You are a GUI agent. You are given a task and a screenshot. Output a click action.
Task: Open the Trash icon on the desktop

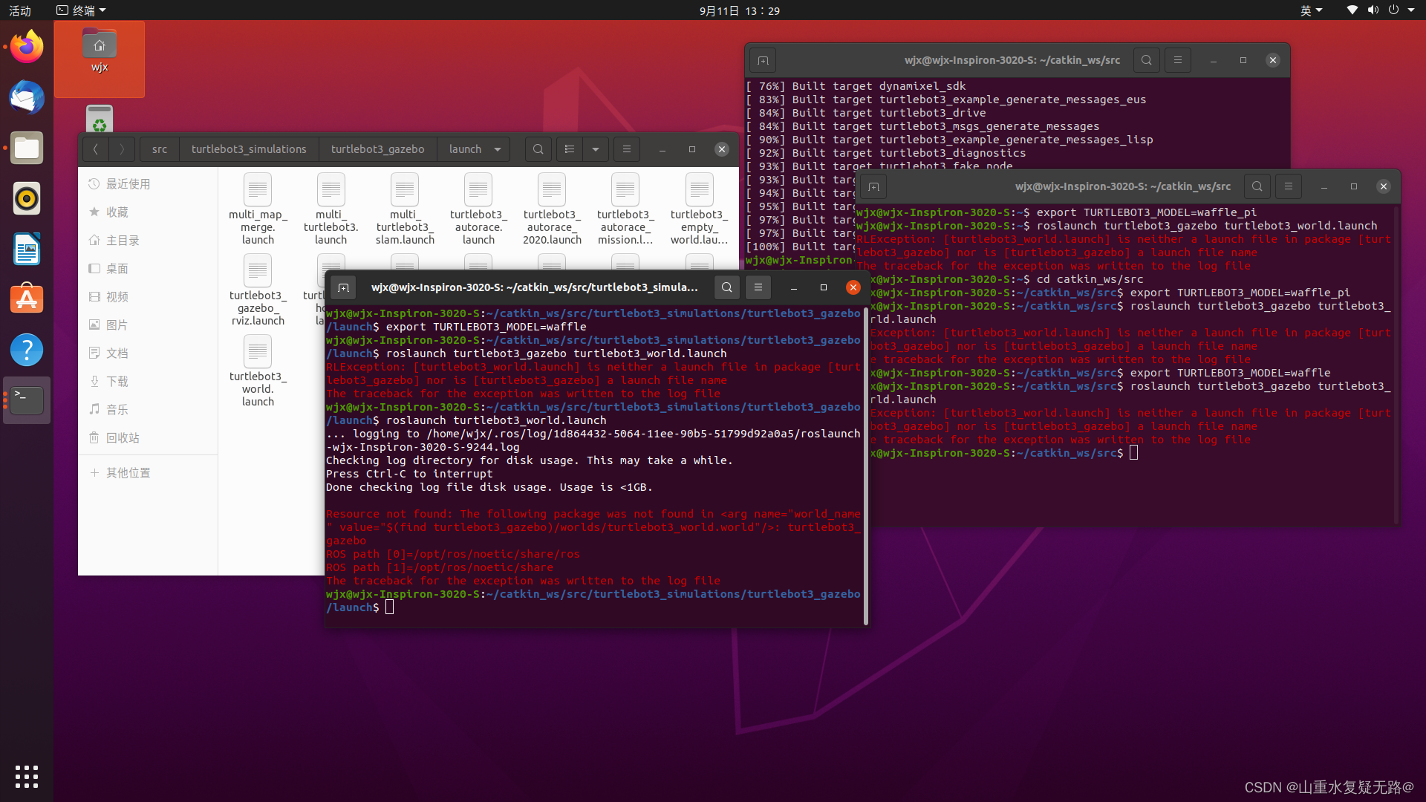click(100, 119)
